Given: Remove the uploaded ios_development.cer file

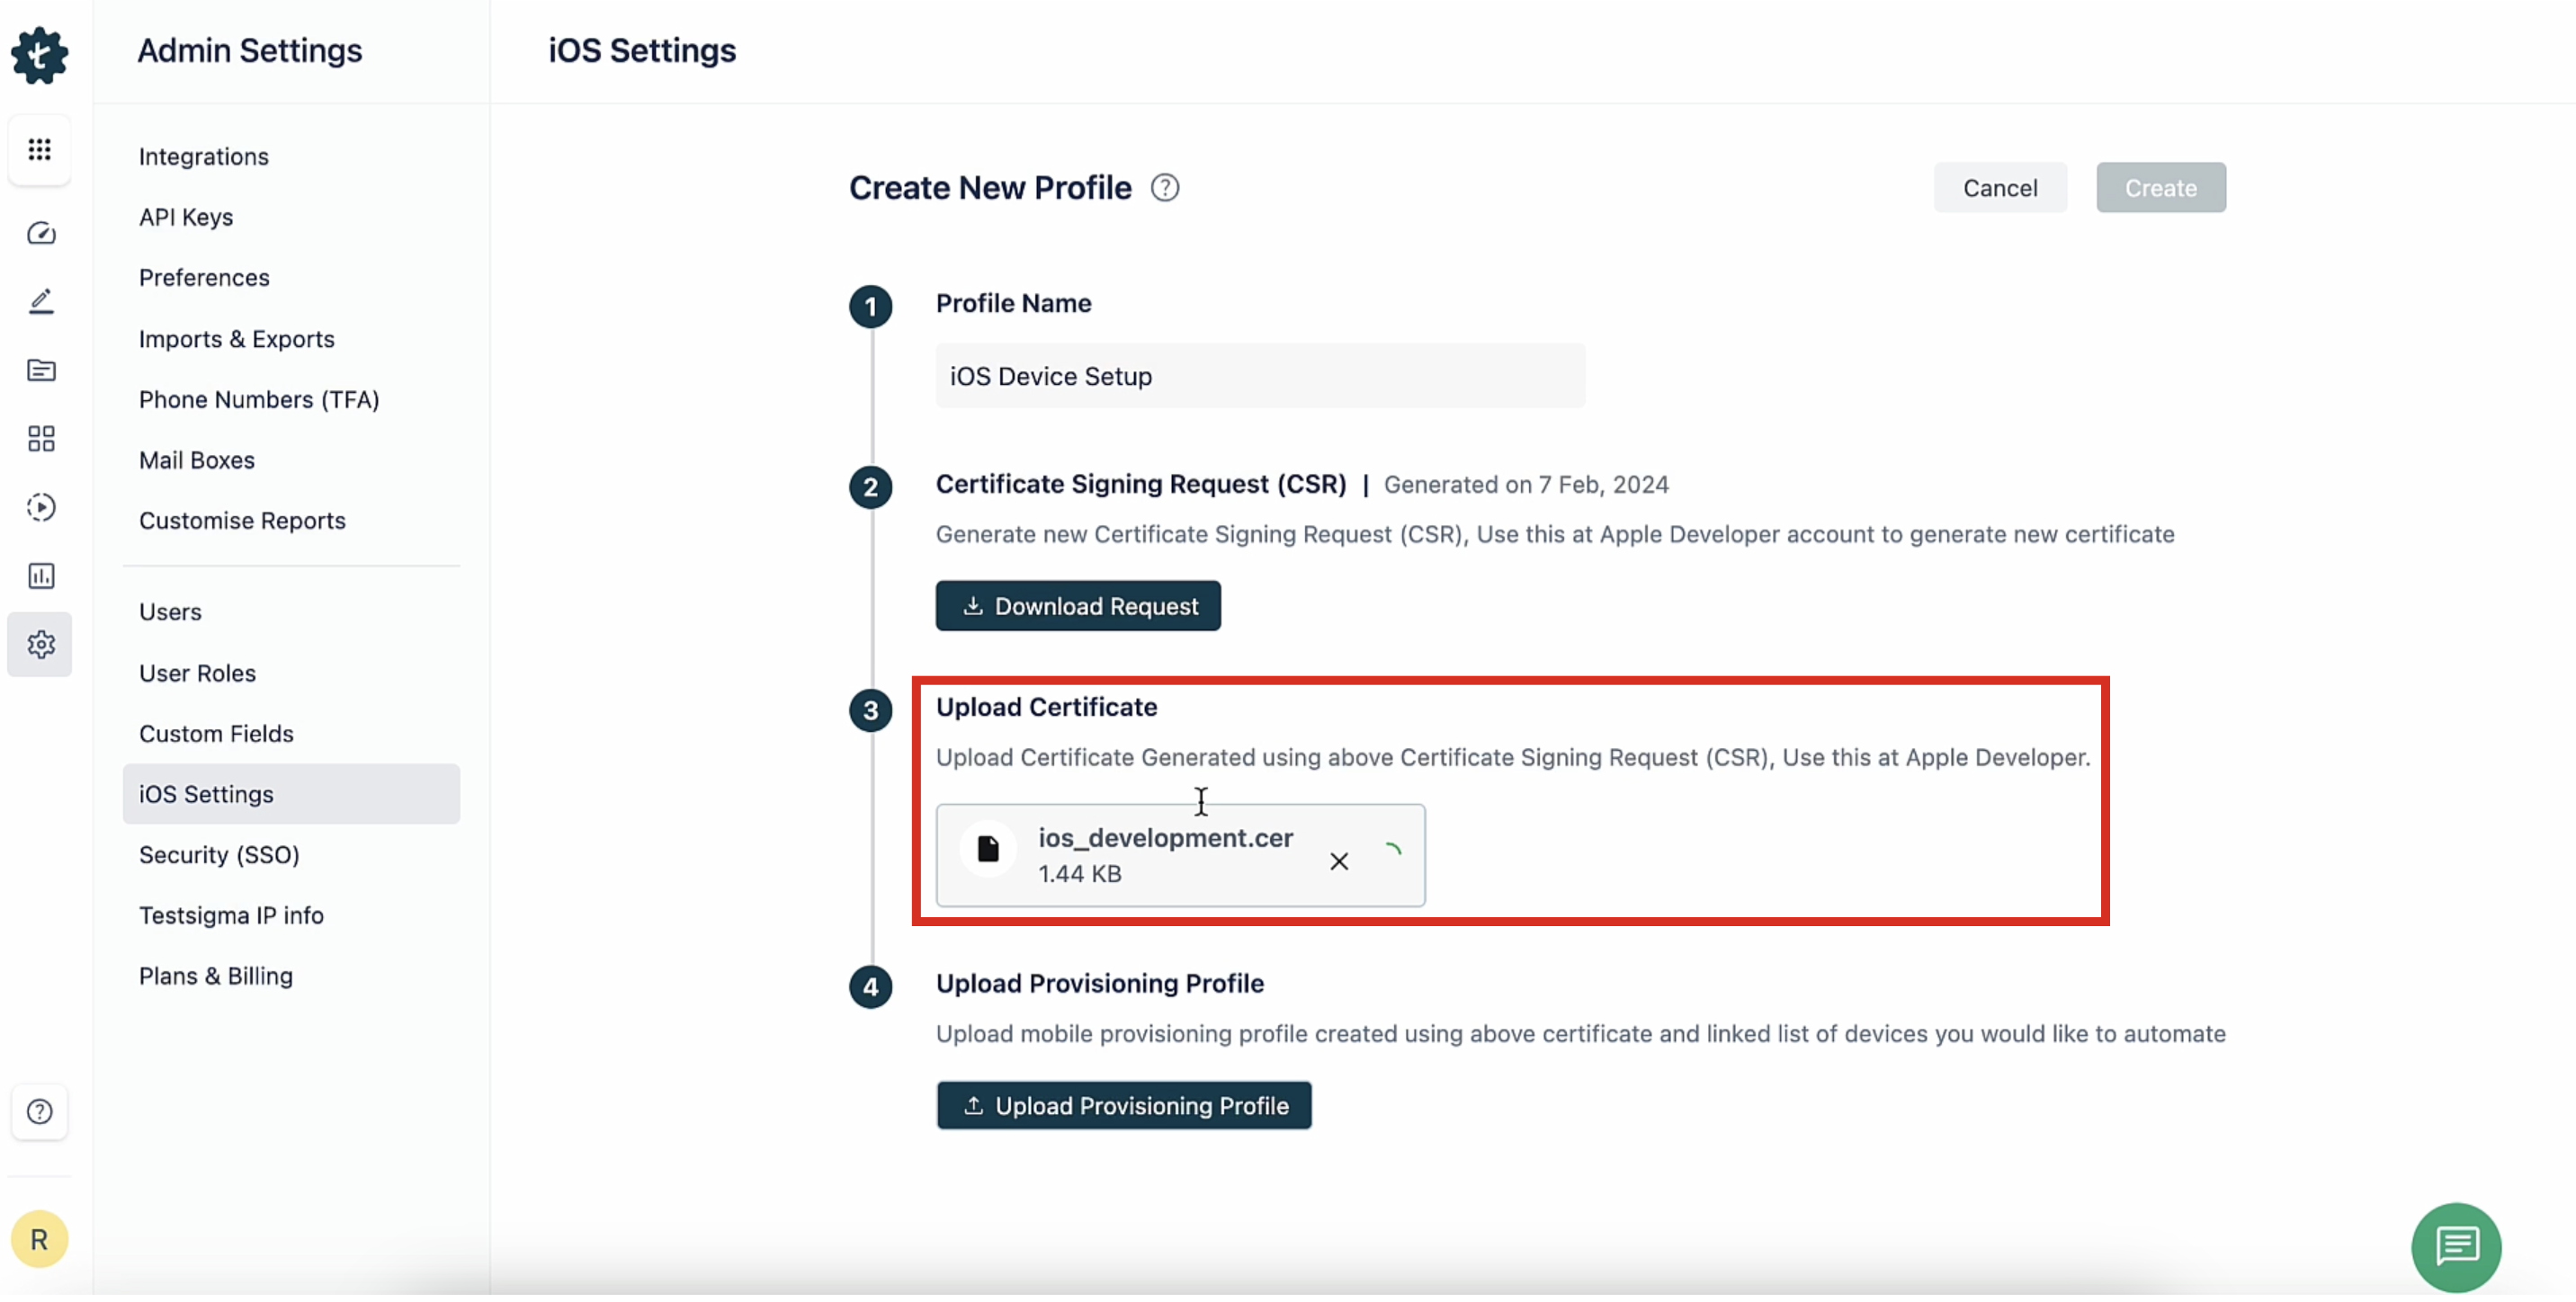Looking at the screenshot, I should (x=1340, y=861).
